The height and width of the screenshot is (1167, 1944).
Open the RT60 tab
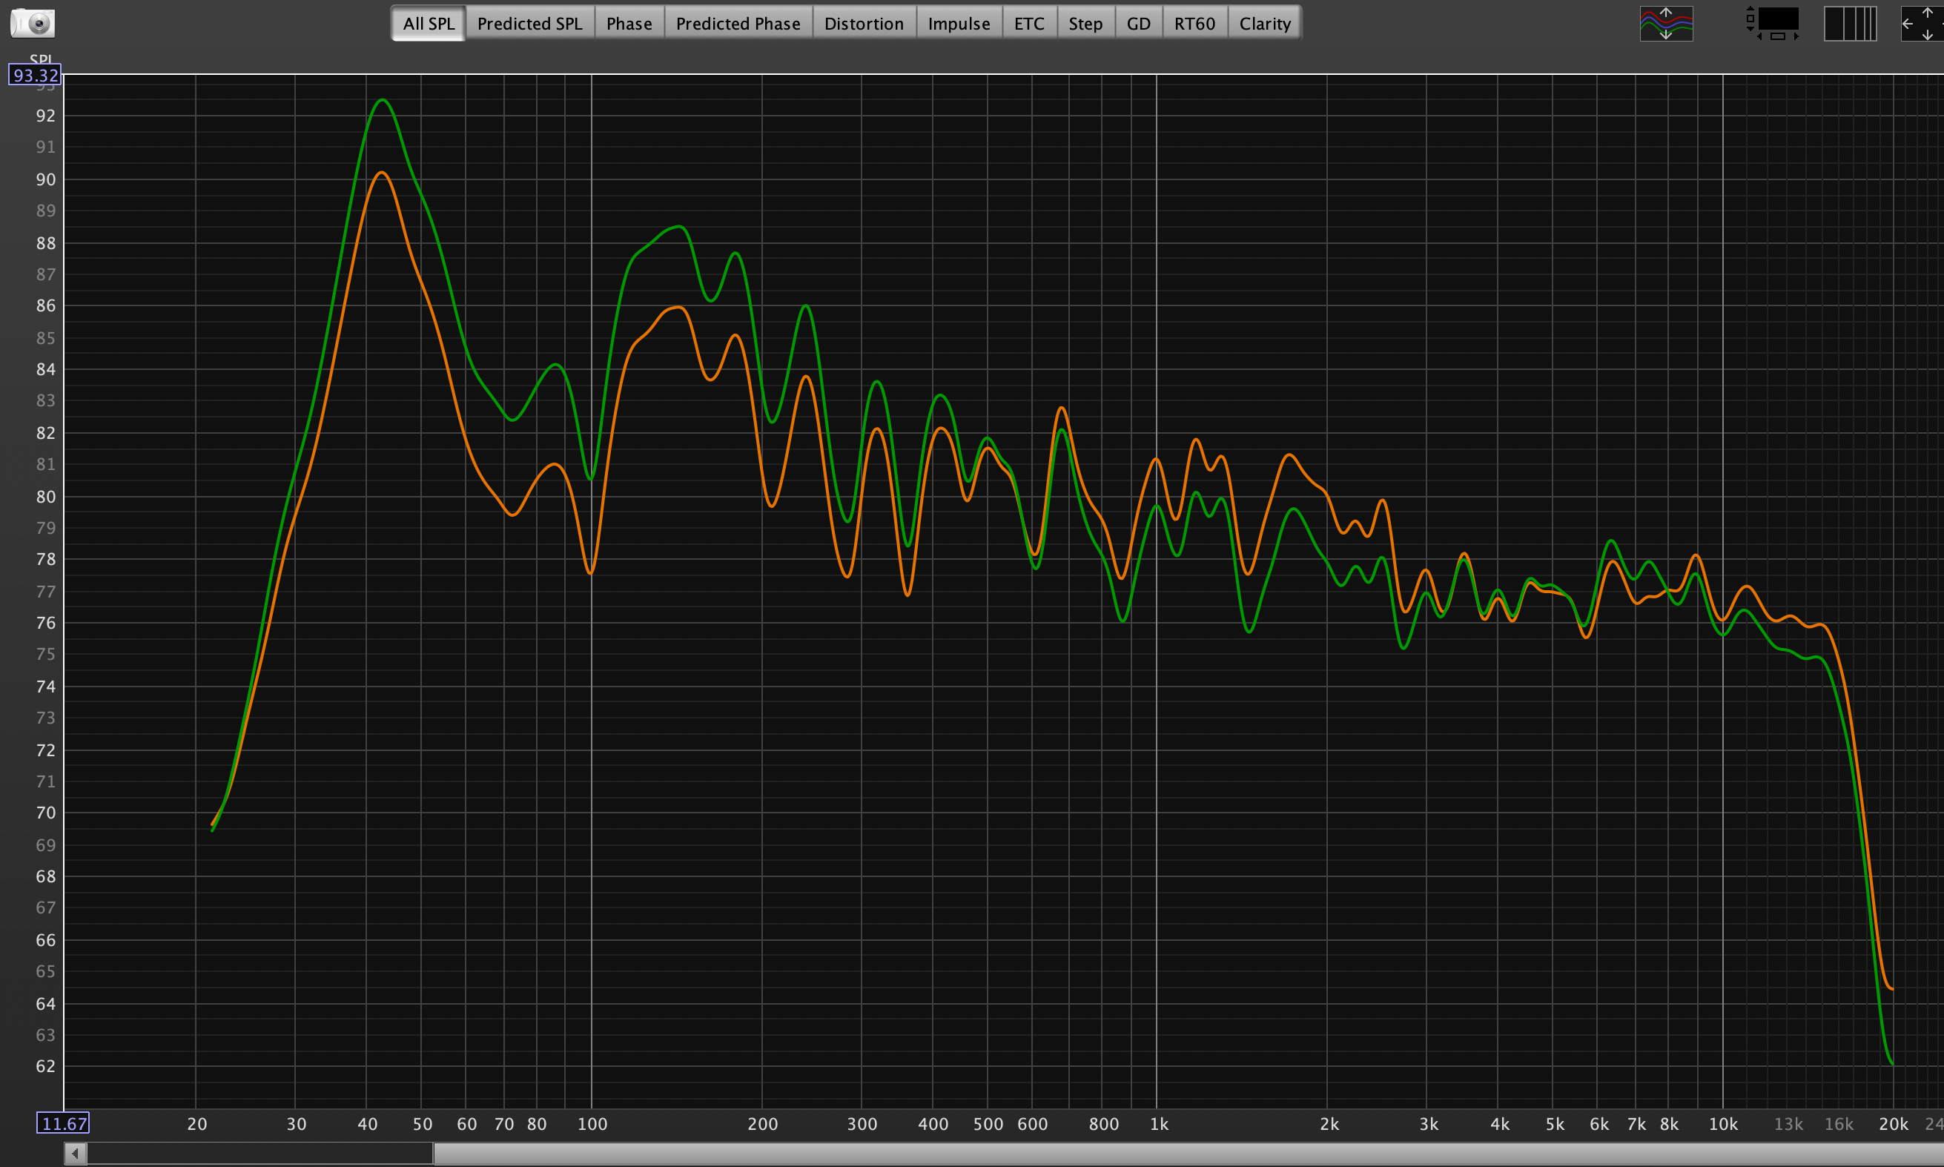click(x=1194, y=24)
